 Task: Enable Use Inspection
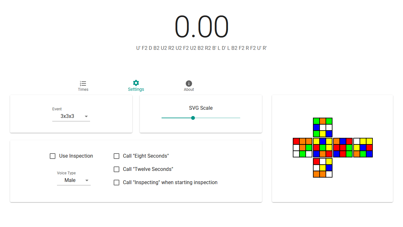point(52,156)
